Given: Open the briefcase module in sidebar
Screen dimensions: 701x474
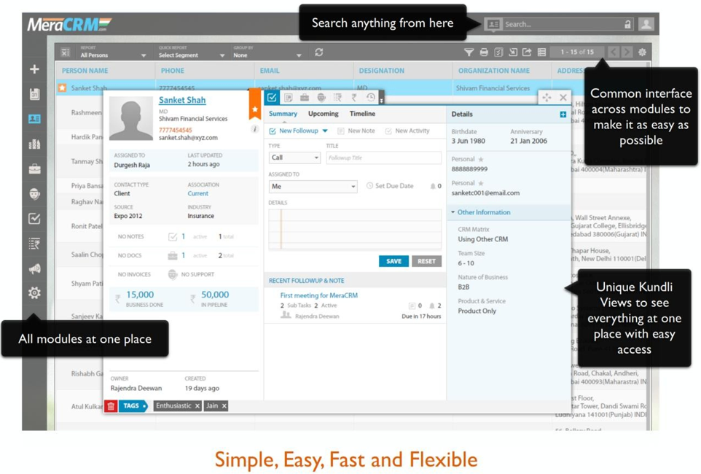Looking at the screenshot, I should point(34,168).
